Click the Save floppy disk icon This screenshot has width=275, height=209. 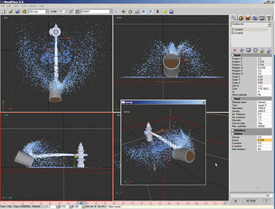(x=17, y=12)
